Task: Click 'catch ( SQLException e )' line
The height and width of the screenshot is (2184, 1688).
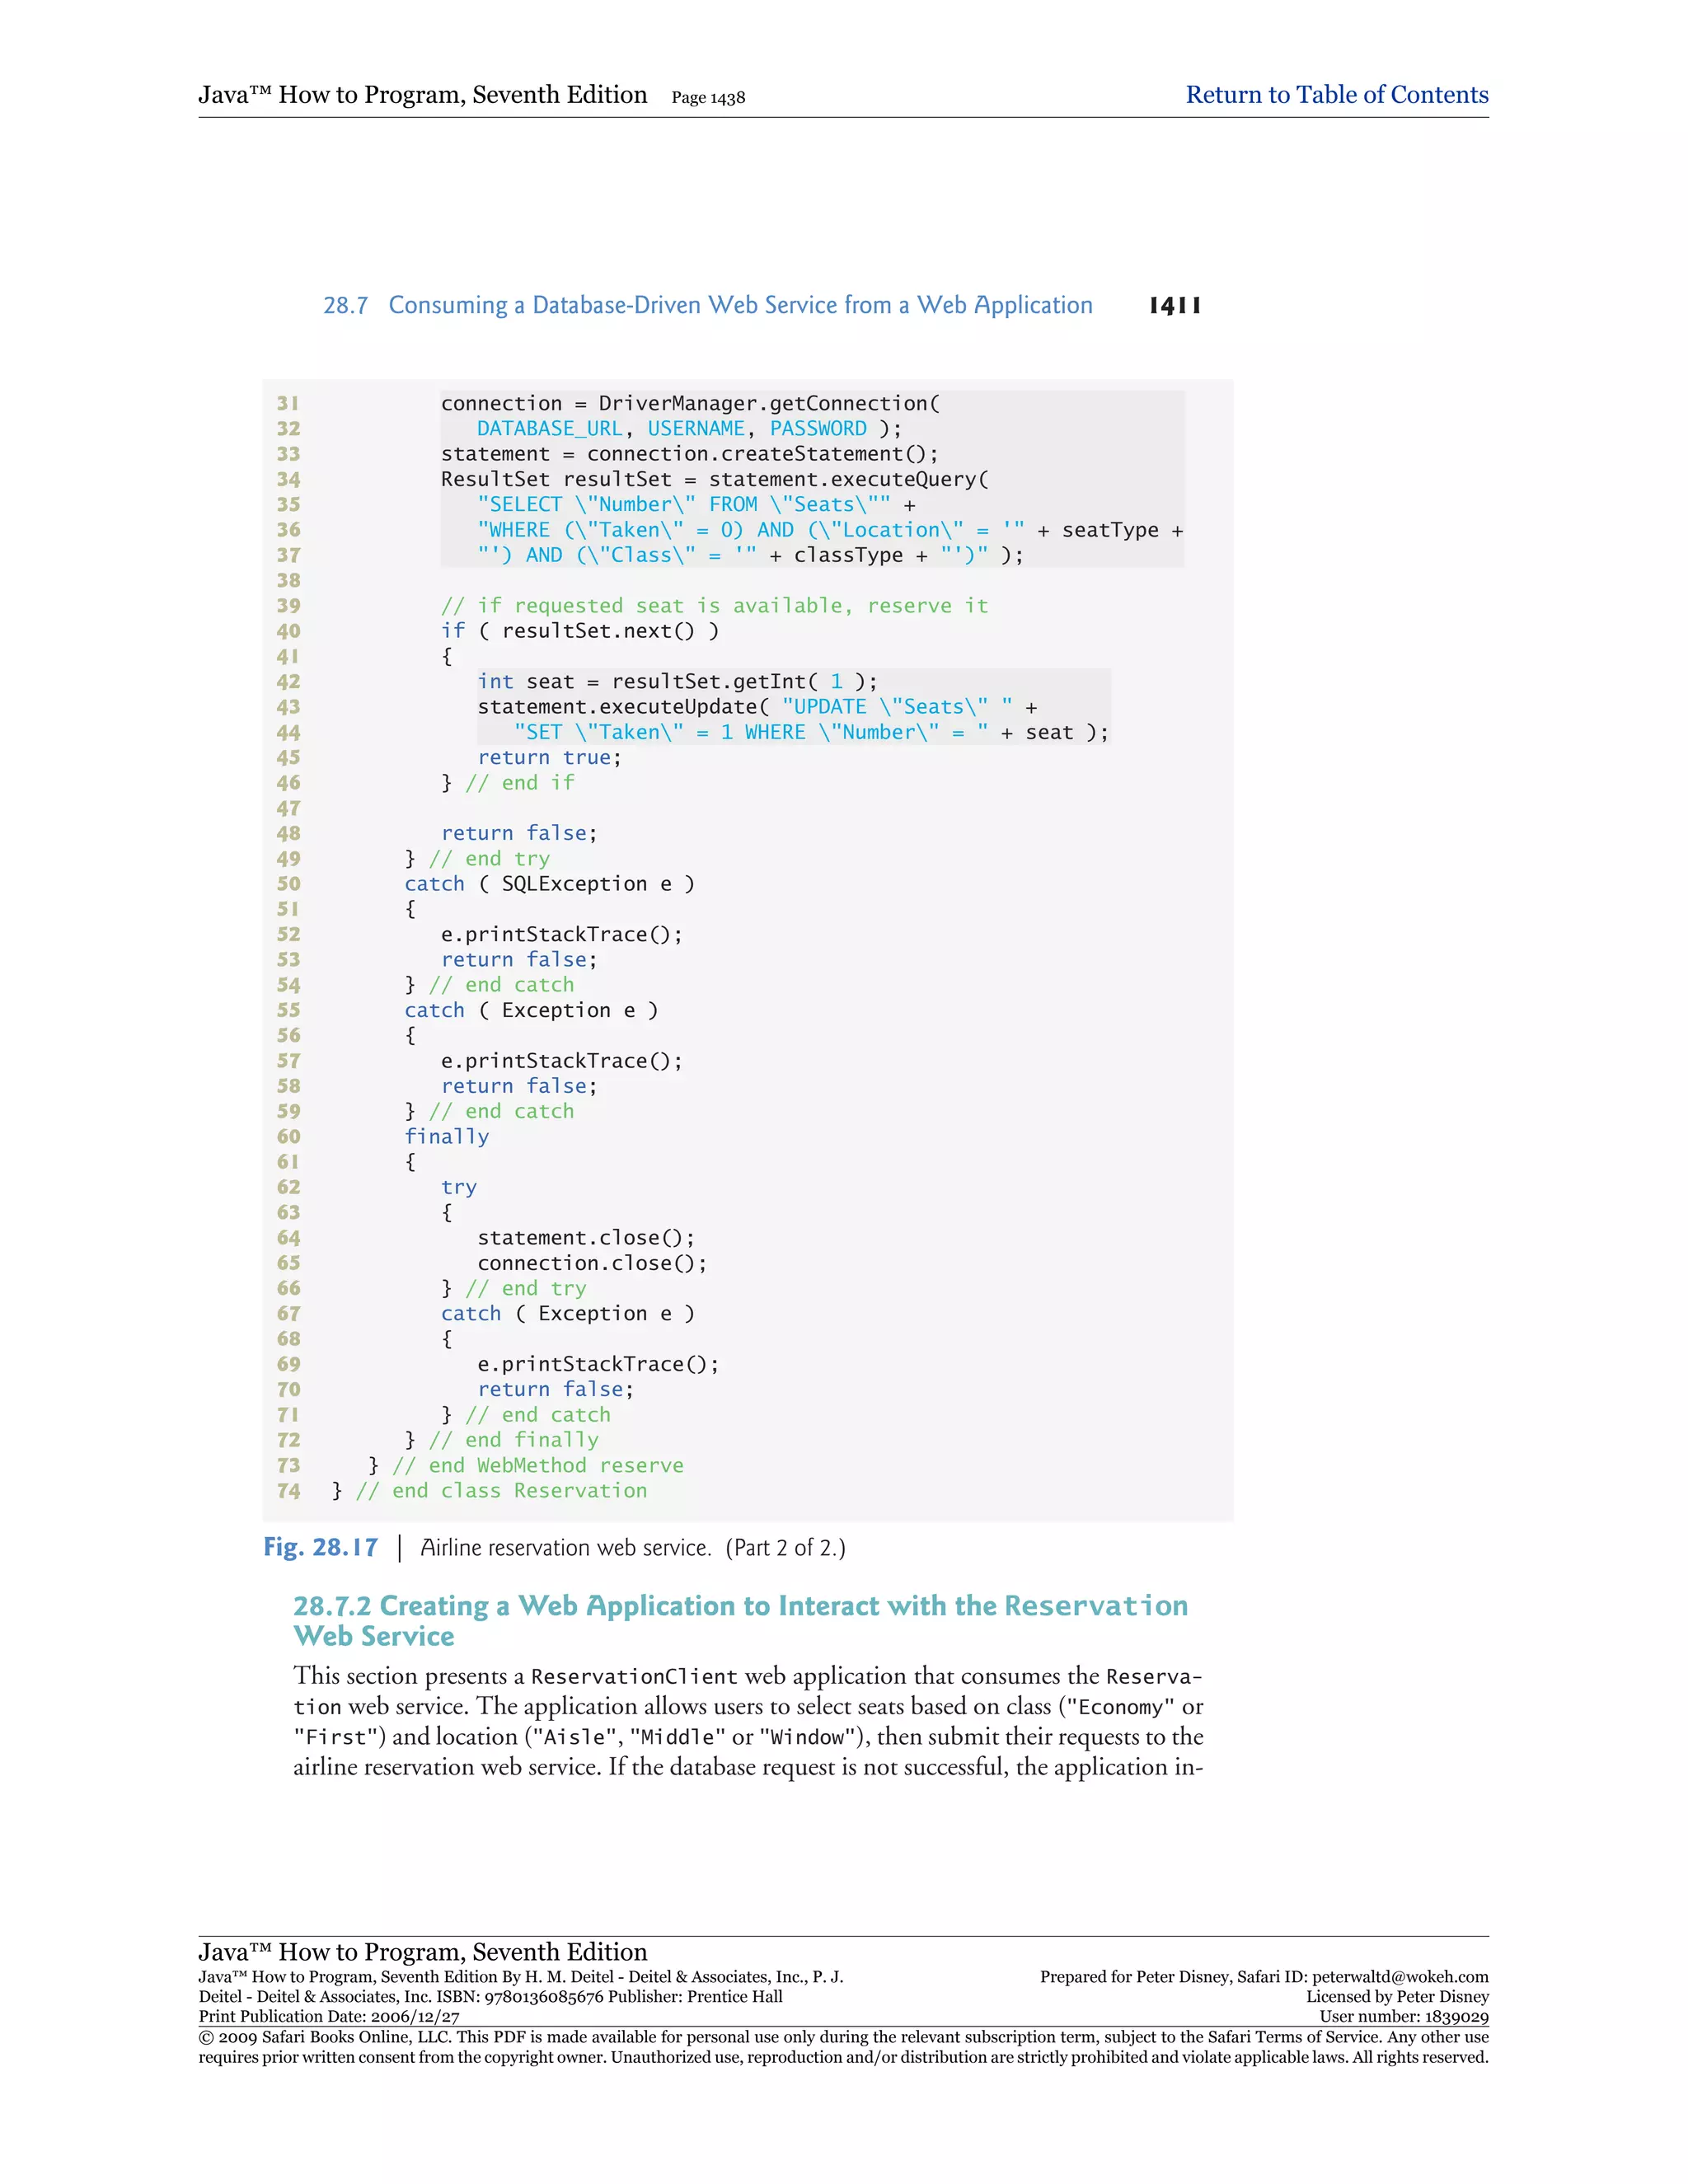Action: [x=549, y=884]
